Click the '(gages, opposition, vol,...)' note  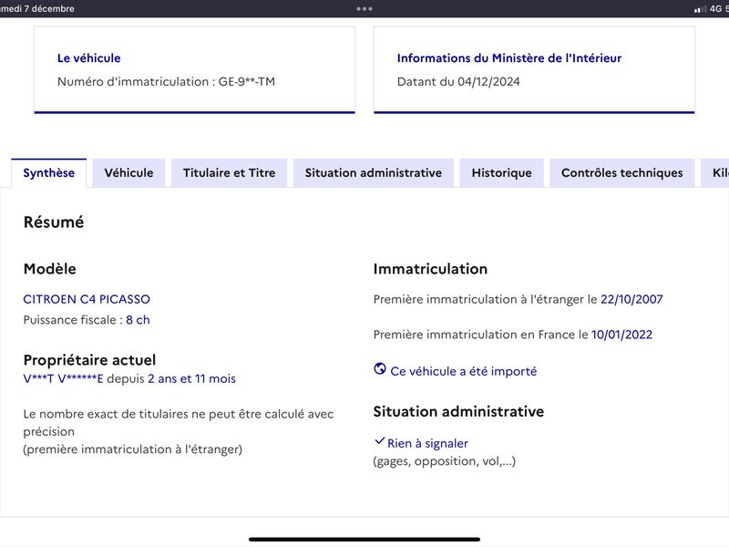click(445, 461)
